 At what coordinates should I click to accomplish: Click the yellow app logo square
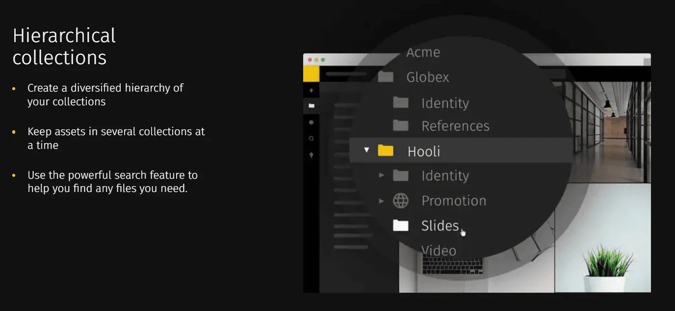pyautogui.click(x=311, y=73)
